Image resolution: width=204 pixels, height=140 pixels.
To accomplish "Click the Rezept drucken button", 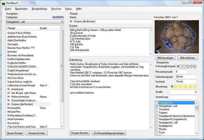I will [79, 133].
